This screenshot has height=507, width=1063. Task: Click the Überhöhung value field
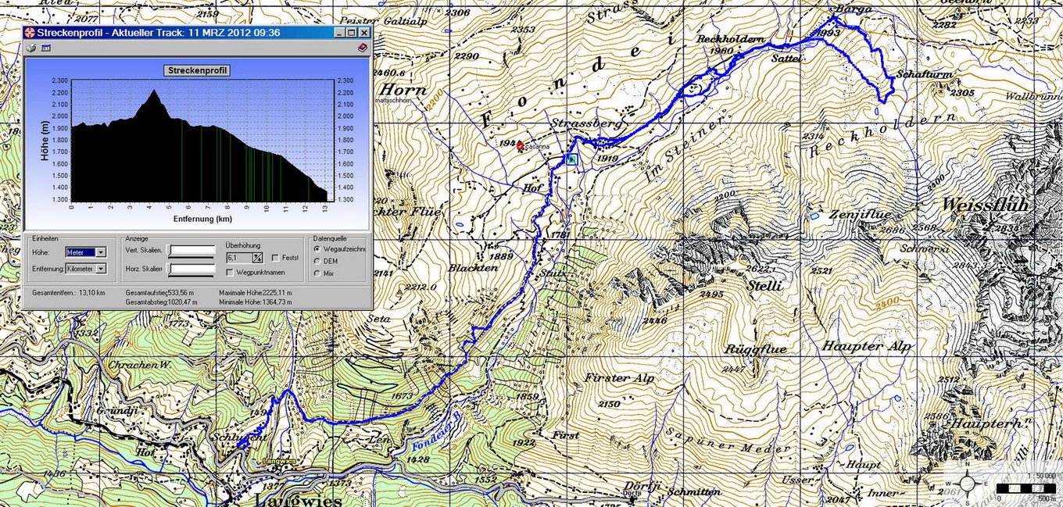pyautogui.click(x=238, y=257)
